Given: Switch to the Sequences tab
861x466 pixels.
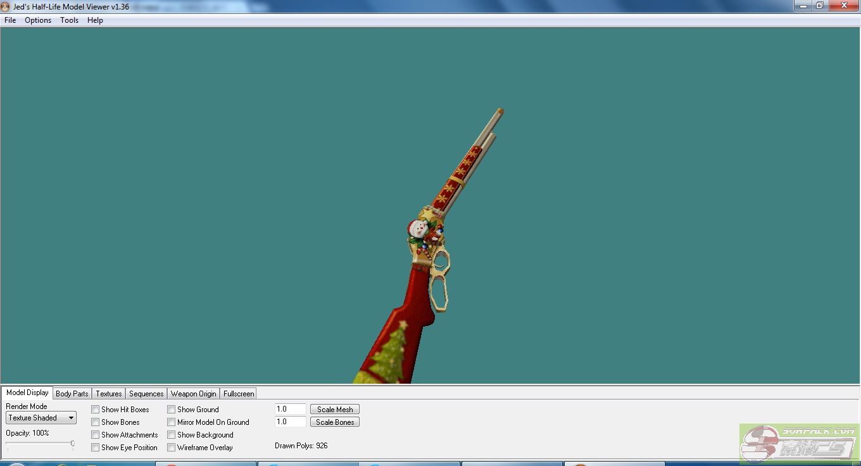Looking at the screenshot, I should [x=146, y=394].
